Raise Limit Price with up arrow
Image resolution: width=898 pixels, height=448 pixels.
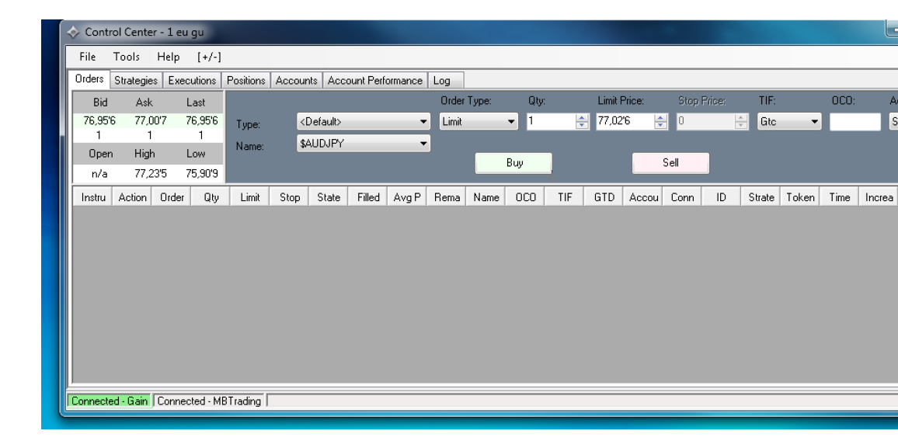pyautogui.click(x=661, y=118)
